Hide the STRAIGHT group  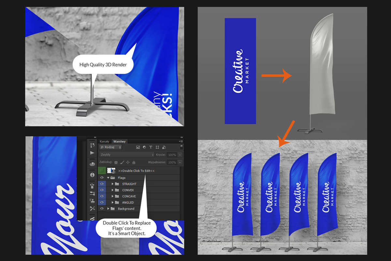pyautogui.click(x=102, y=184)
